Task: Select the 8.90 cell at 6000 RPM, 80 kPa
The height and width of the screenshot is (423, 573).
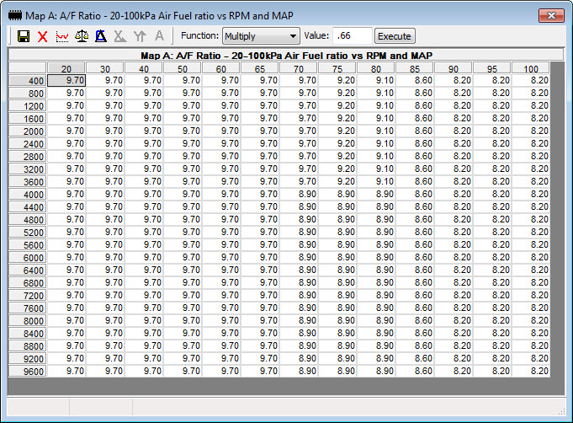Action: click(x=376, y=257)
